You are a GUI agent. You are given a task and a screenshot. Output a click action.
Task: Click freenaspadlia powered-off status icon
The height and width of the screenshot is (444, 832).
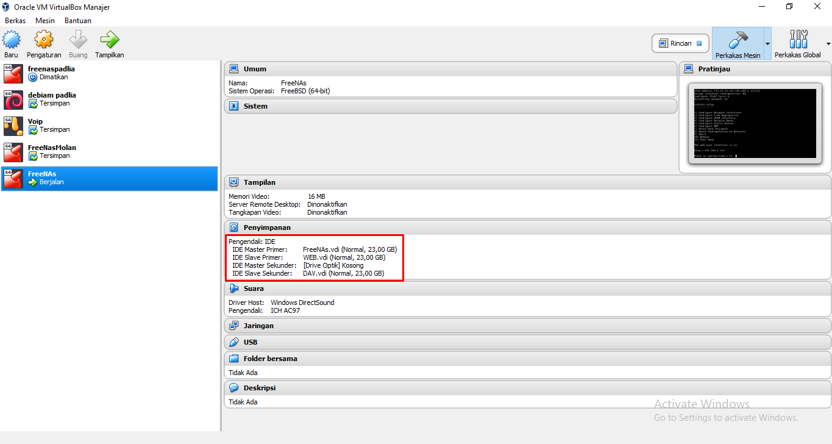[33, 77]
